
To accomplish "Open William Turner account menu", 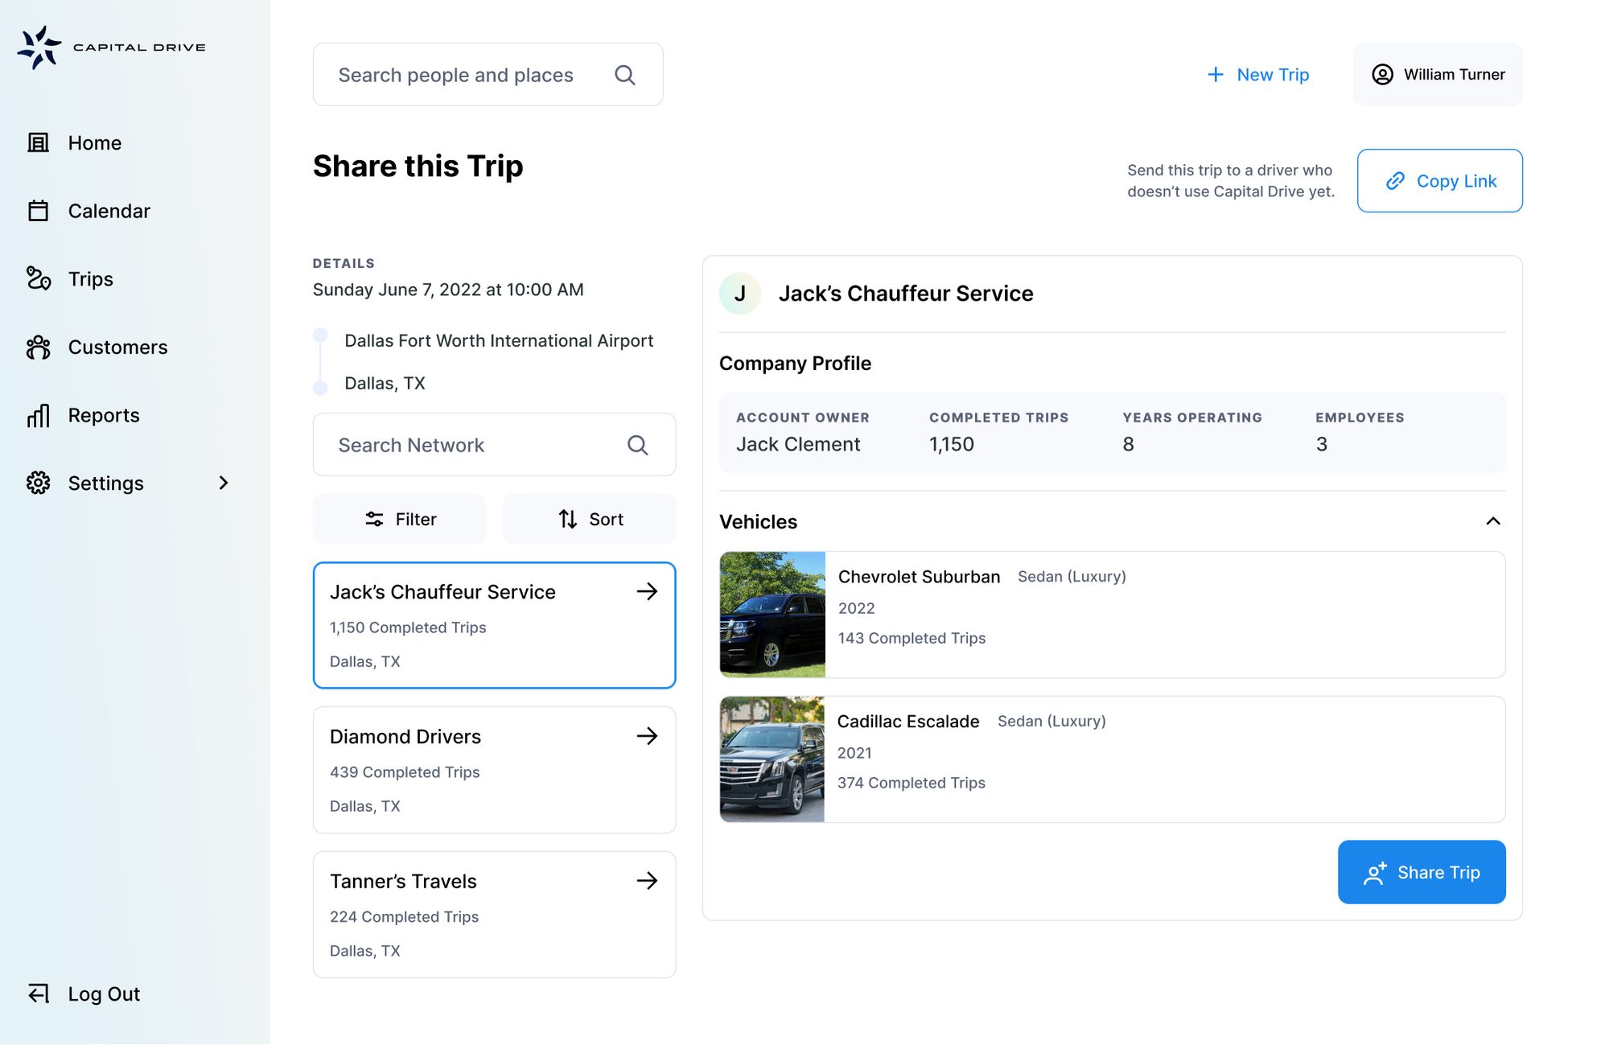I will click(x=1438, y=75).
